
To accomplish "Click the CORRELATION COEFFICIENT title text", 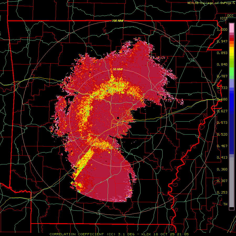I will pos(77,234).
